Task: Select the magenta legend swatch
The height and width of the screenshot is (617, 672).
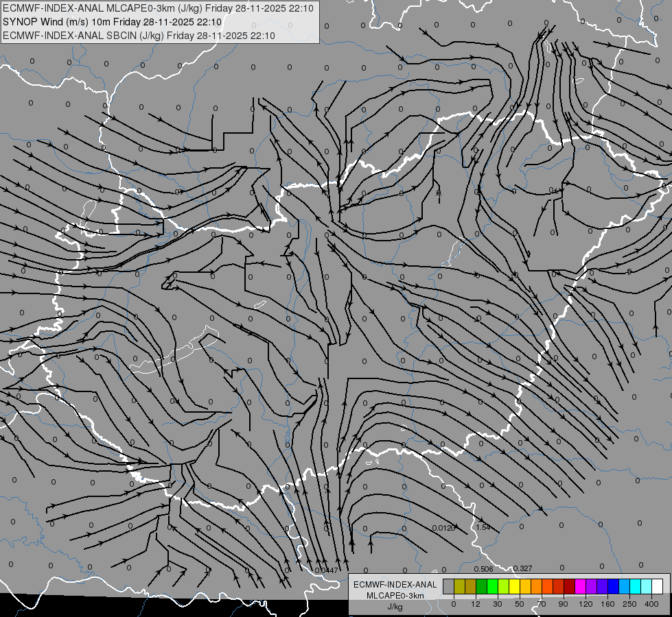Action: click(x=580, y=586)
